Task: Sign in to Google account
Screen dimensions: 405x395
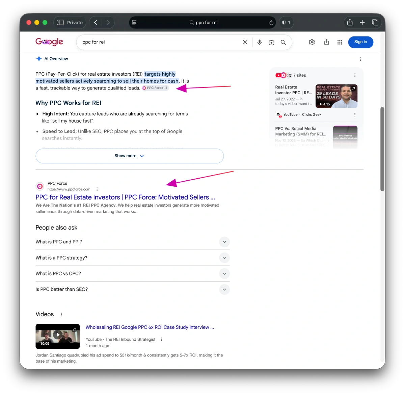Action: 360,42
